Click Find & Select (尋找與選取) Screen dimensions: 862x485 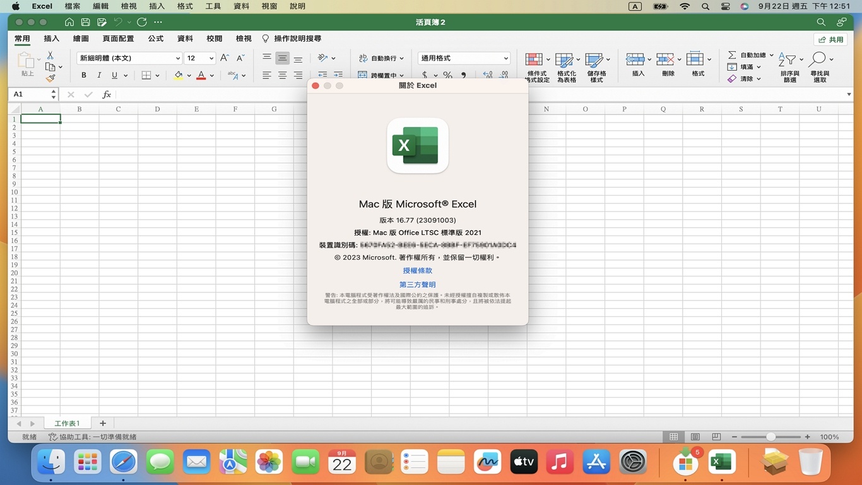820,67
